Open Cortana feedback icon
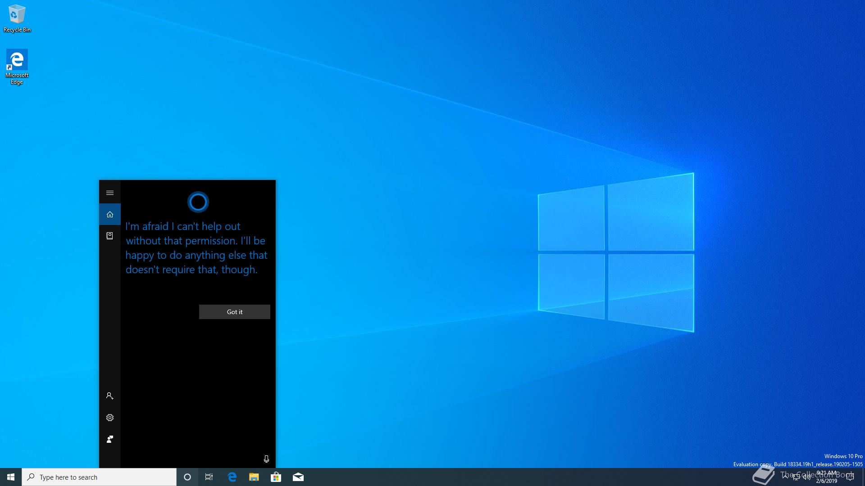 click(109, 439)
